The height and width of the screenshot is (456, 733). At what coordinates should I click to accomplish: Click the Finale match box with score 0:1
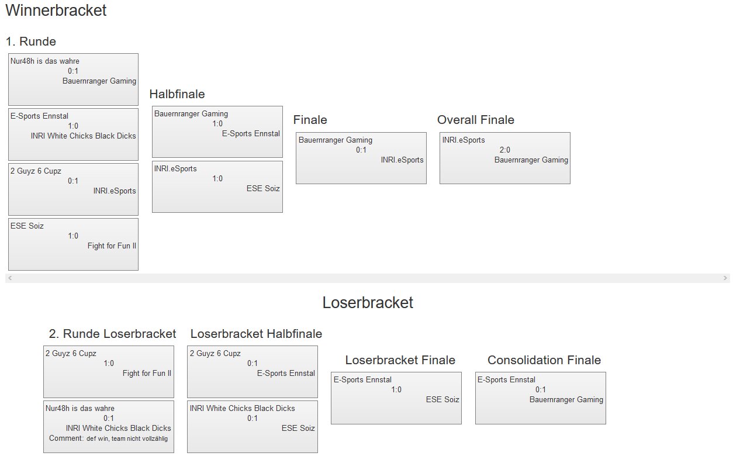click(x=361, y=158)
